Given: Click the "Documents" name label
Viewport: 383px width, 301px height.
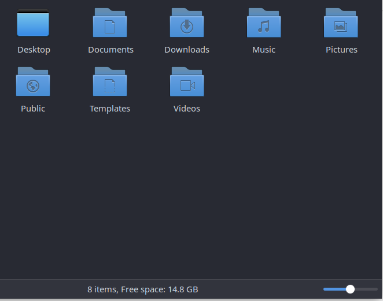Looking at the screenshot, I should pos(111,50).
